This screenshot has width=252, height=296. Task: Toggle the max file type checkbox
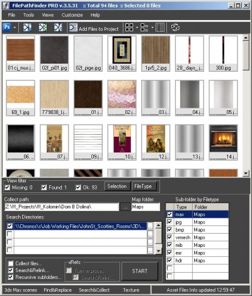coord(169,214)
